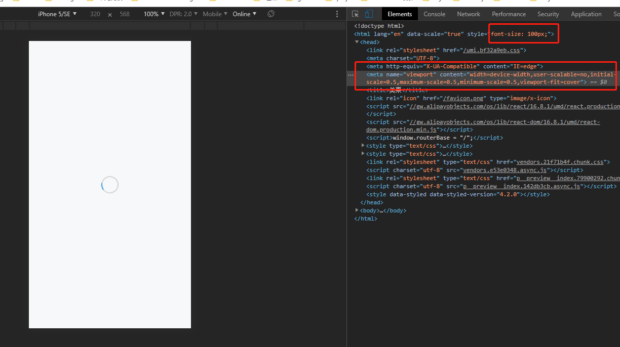Open the Mobile device type dropdown
Image resolution: width=620 pixels, height=347 pixels.
[215, 14]
